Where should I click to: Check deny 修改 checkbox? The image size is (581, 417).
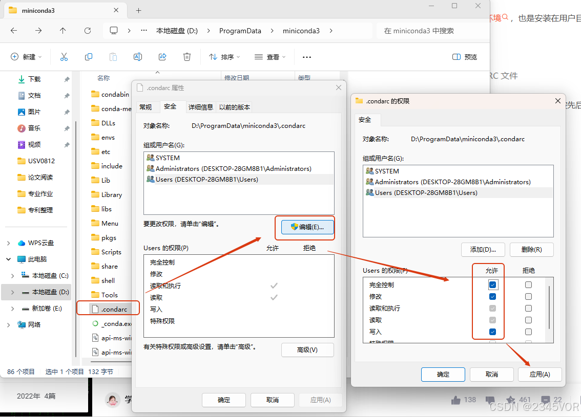tap(528, 297)
